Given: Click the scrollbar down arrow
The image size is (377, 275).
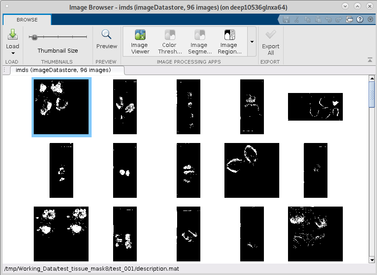Looking at the screenshot, I should pos(372,260).
